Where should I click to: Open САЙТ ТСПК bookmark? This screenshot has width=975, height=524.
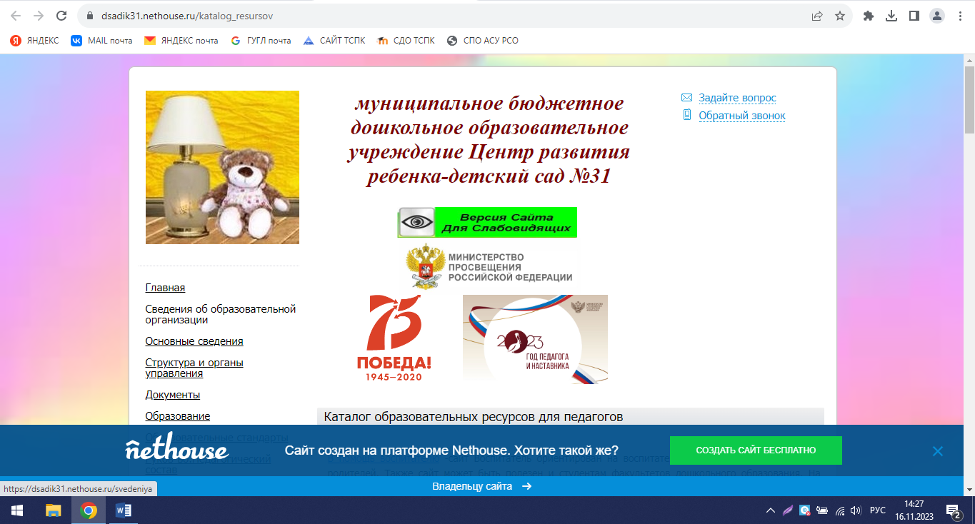(334, 41)
